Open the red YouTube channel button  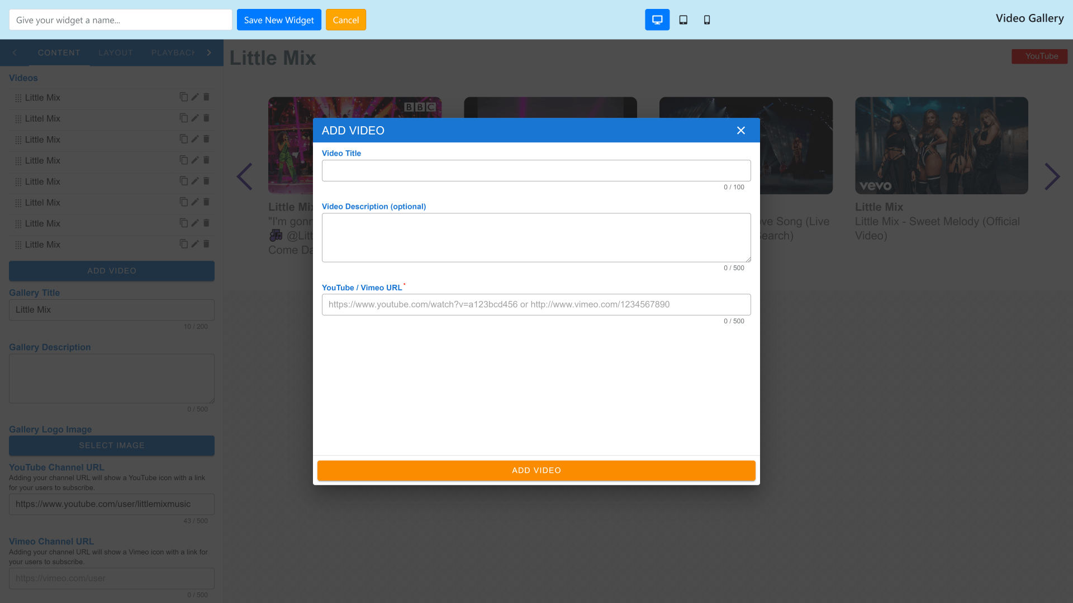pos(1039,56)
